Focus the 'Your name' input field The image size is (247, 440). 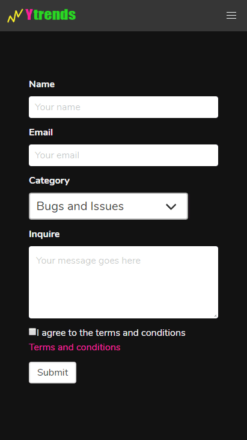tap(124, 107)
